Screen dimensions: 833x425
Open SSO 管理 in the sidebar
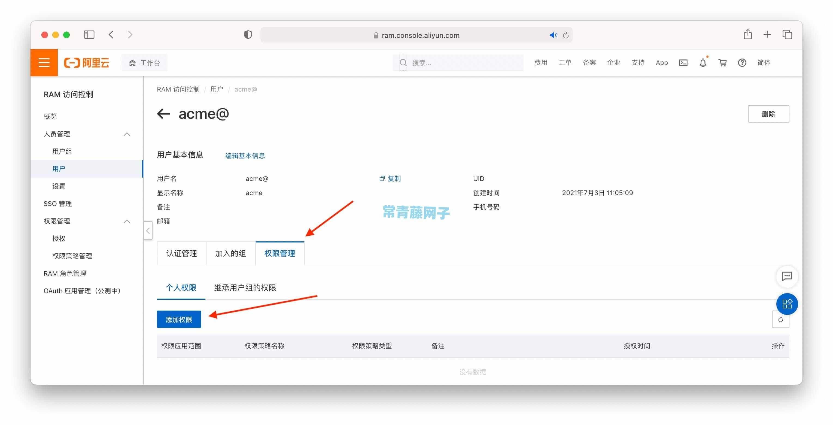pos(57,204)
